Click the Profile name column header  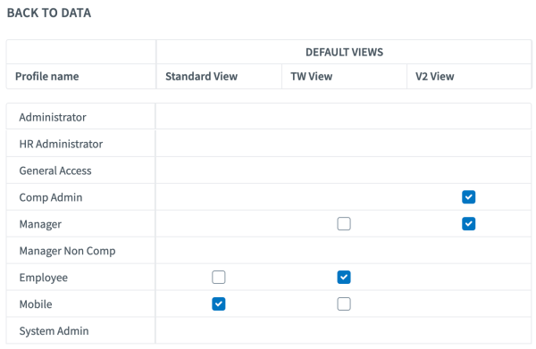[47, 76]
